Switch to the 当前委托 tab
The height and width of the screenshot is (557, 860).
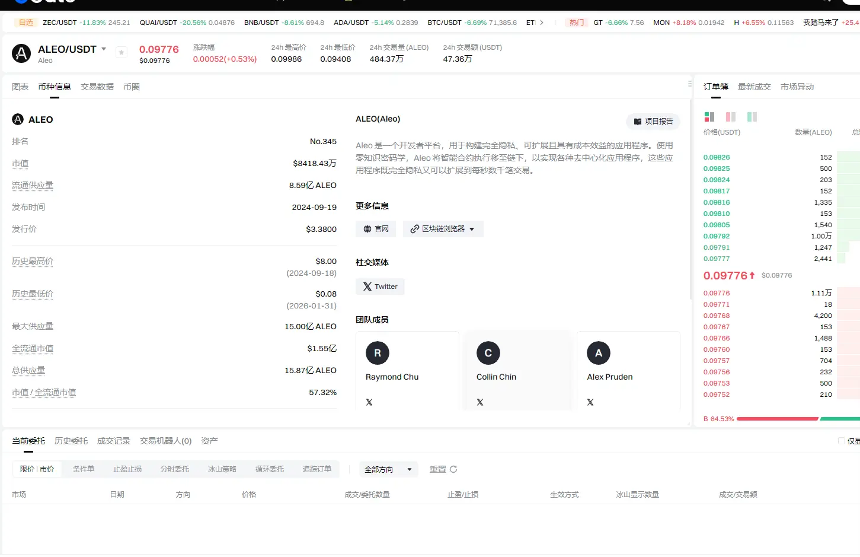tap(28, 441)
